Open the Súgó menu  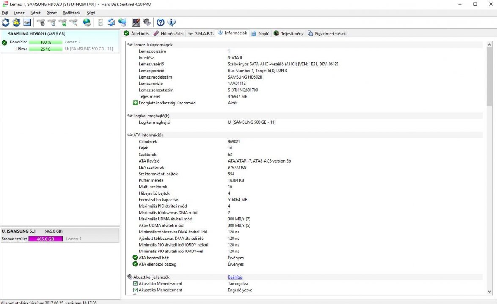pos(91,13)
